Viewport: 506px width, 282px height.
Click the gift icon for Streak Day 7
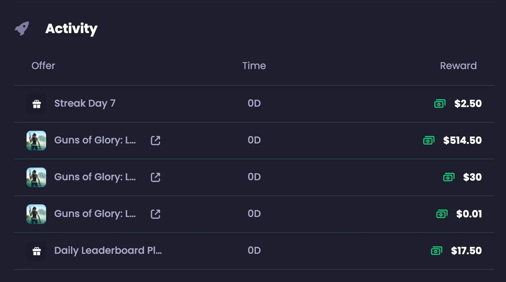pyautogui.click(x=36, y=104)
